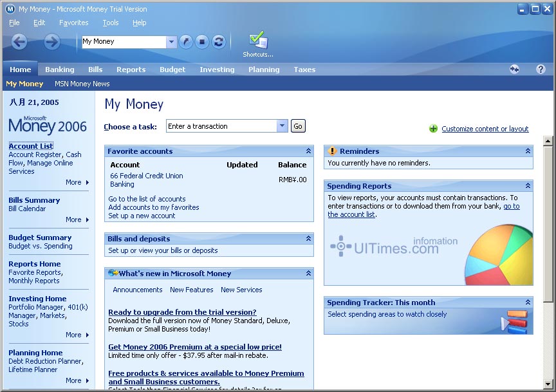Open Customize content or layout link
This screenshot has width=556, height=392.
click(x=485, y=129)
